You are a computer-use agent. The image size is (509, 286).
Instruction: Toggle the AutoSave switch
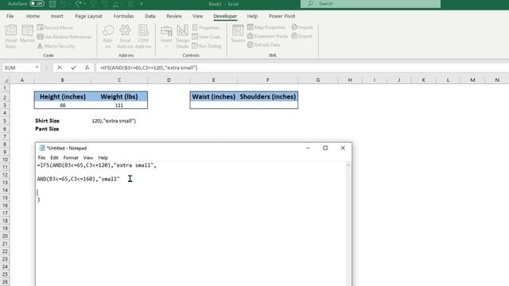click(x=37, y=3)
